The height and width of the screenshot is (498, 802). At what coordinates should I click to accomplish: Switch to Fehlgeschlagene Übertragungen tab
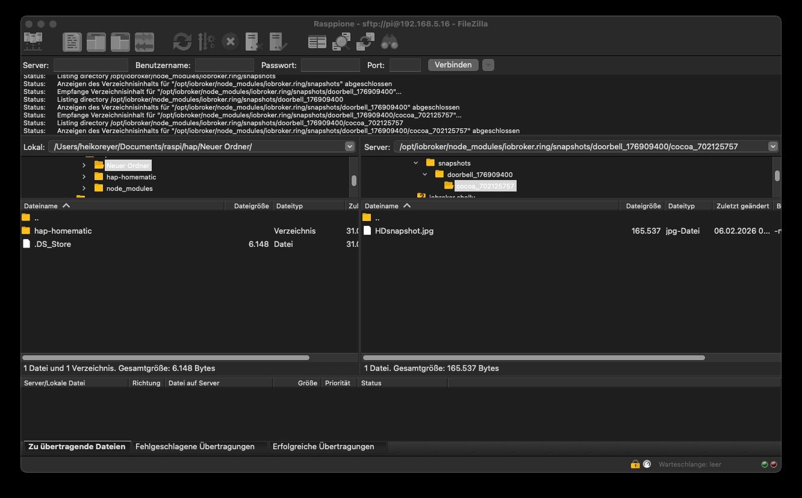195,446
